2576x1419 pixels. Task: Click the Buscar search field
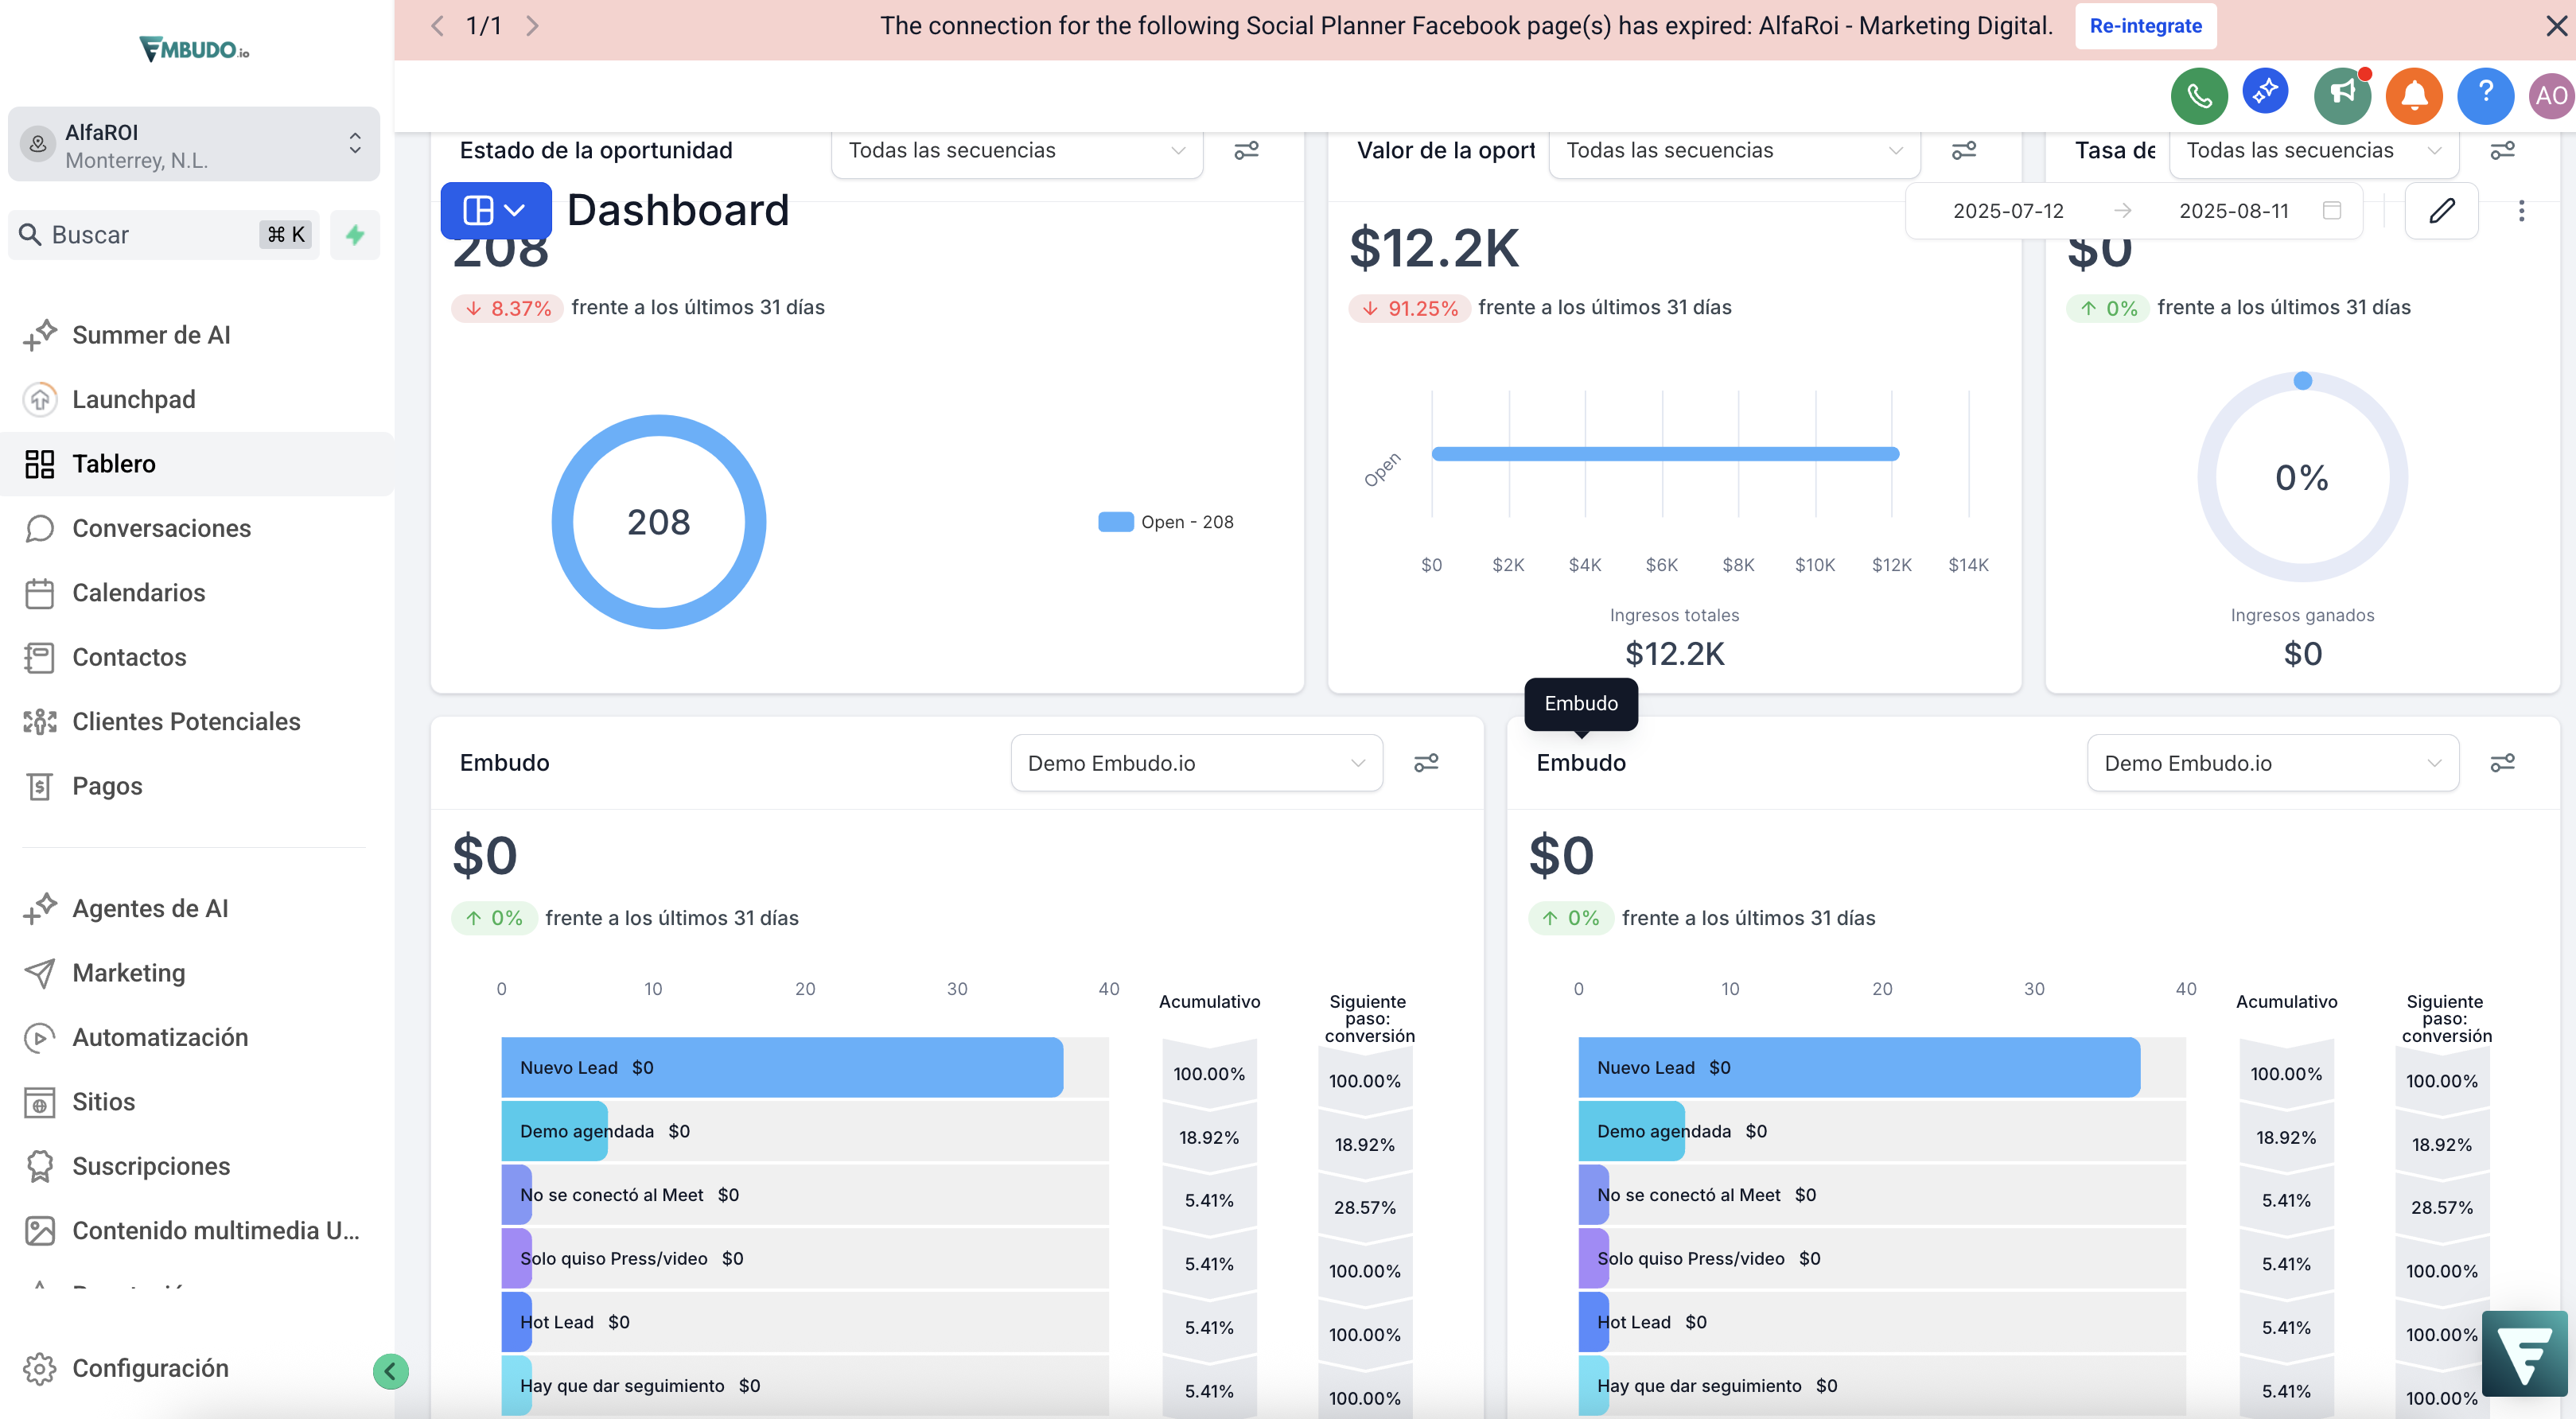[x=150, y=235]
